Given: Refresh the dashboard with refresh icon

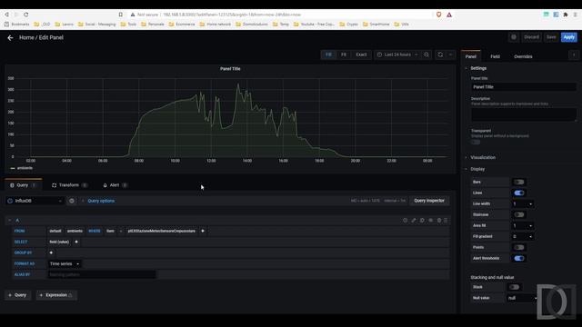Looking at the screenshot, I should 440,54.
